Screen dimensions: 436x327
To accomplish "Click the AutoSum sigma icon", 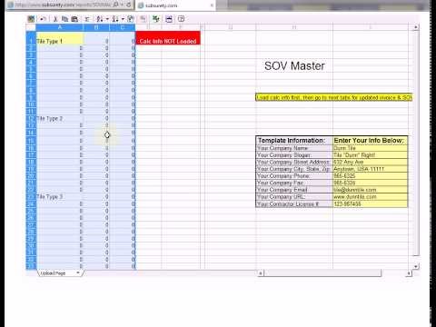I will pyautogui.click(x=87, y=19).
